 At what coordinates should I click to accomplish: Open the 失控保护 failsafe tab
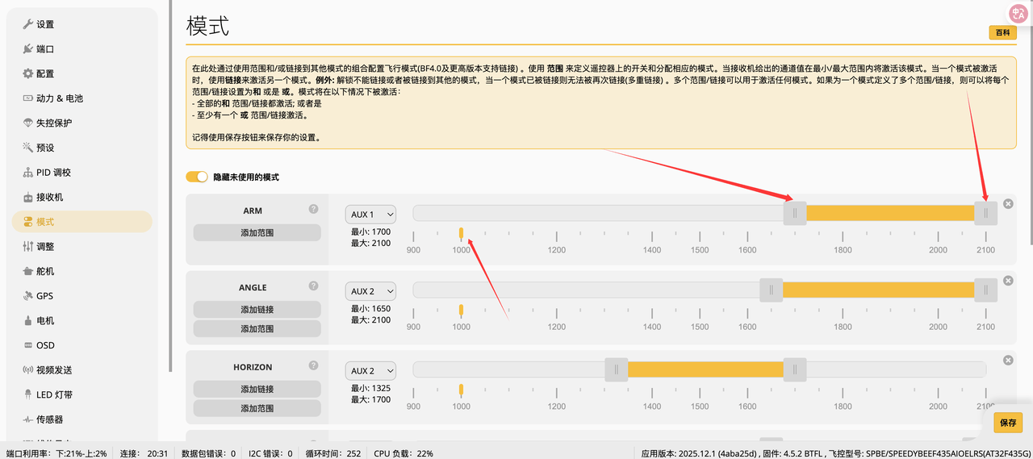48,123
